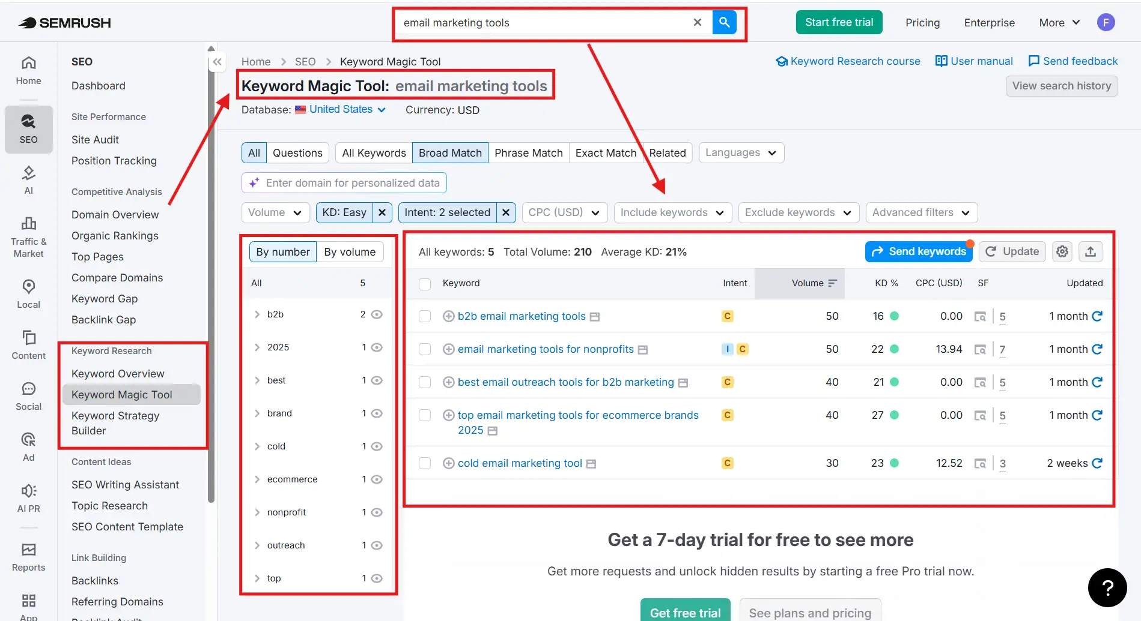
Task: Check the b2b email marketing tools row
Action: (425, 316)
